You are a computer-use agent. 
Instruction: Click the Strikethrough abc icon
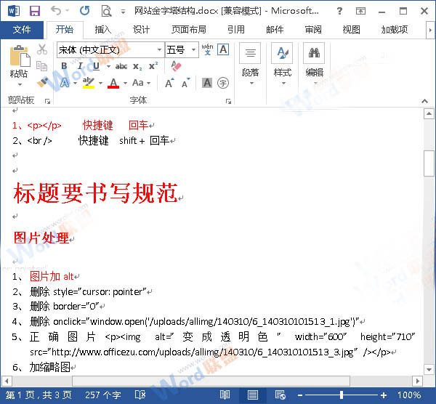click(x=121, y=66)
